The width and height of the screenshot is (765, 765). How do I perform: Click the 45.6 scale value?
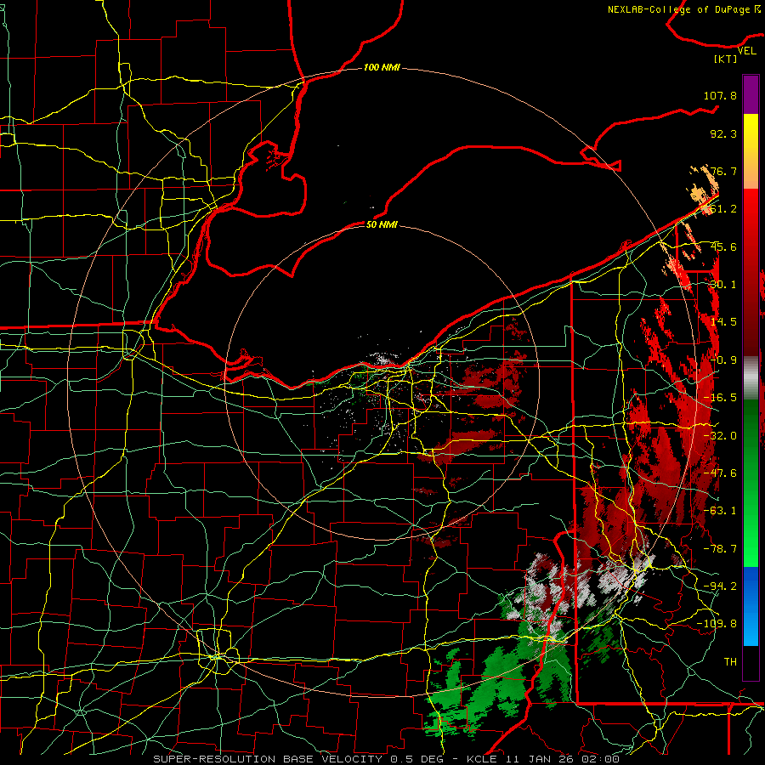723,246
